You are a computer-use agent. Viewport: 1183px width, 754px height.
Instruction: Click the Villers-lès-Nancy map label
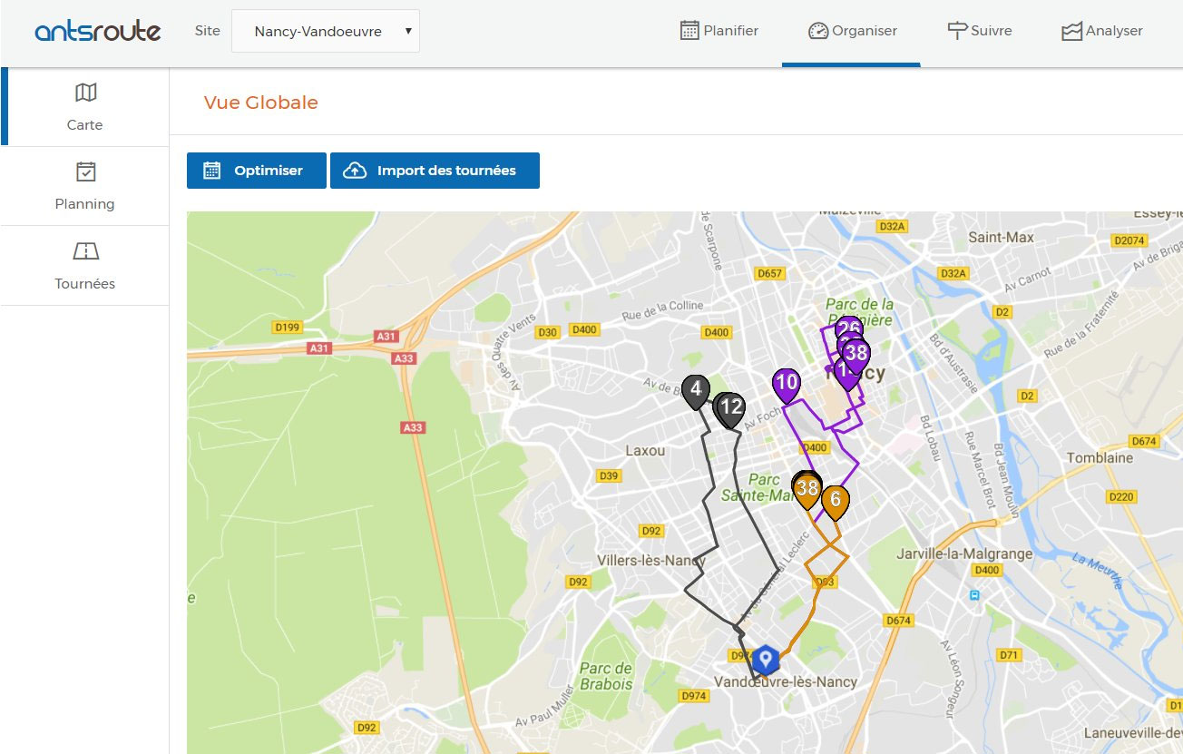tap(651, 560)
